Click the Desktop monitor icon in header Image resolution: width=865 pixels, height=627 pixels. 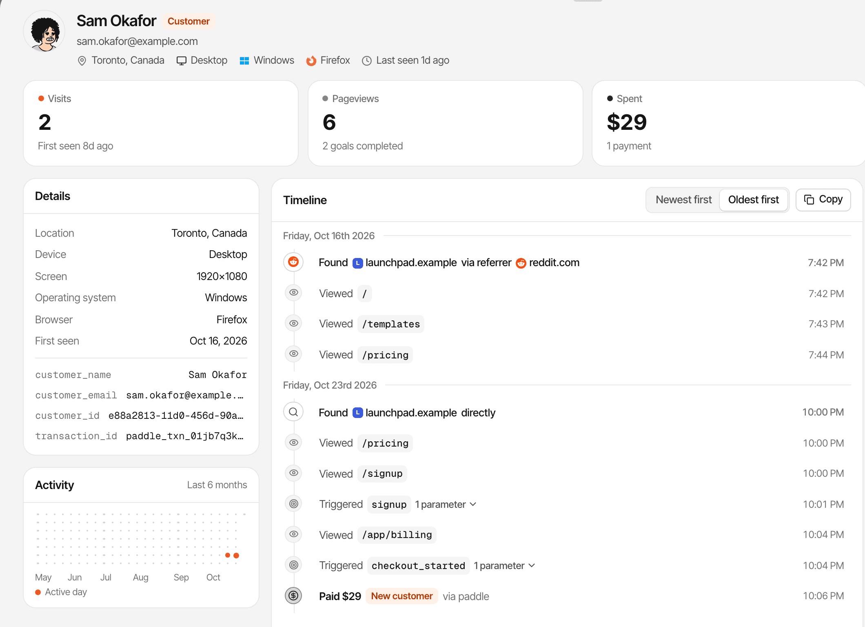pos(181,61)
